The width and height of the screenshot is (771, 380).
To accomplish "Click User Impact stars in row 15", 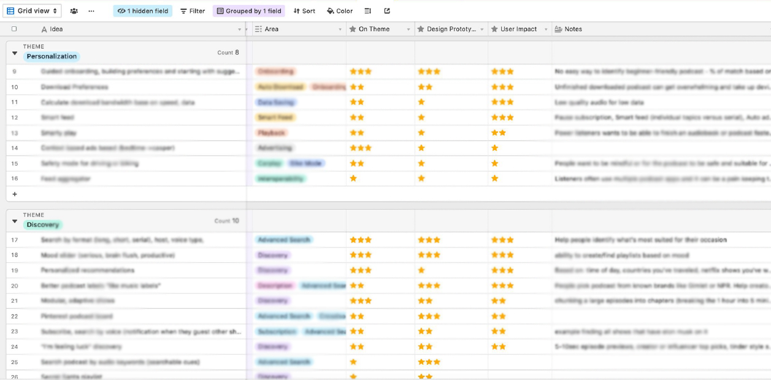I will pyautogui.click(x=494, y=164).
